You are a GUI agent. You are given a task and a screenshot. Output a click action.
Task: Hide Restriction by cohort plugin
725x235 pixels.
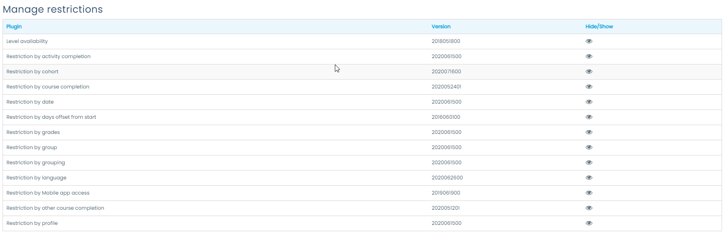point(589,72)
